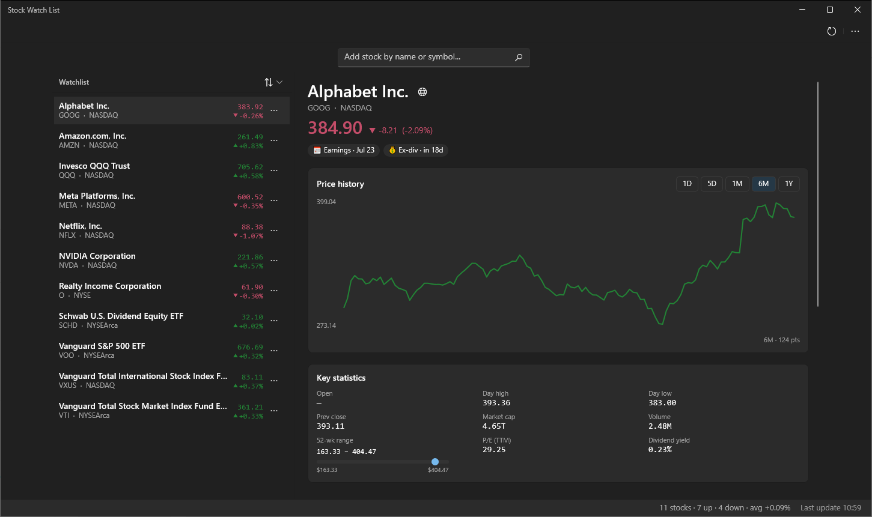Click the Volume value 2.48M

pos(660,426)
